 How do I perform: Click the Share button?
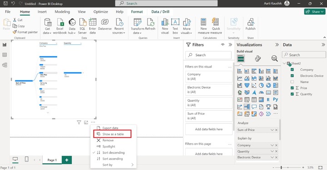314,12
